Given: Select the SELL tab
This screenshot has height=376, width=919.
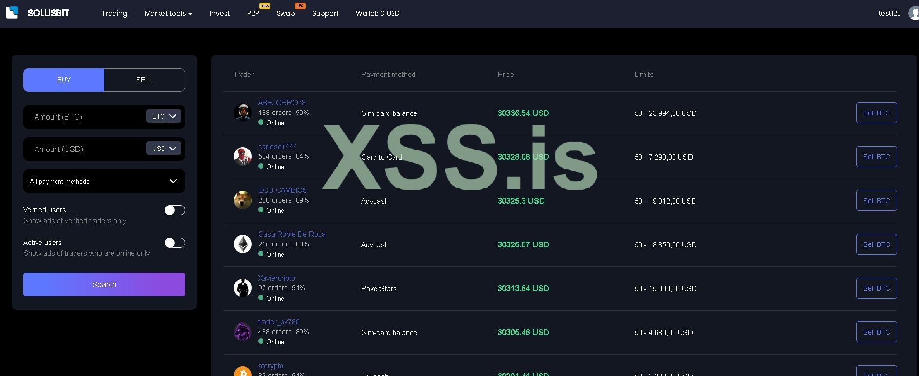Looking at the screenshot, I should (145, 80).
